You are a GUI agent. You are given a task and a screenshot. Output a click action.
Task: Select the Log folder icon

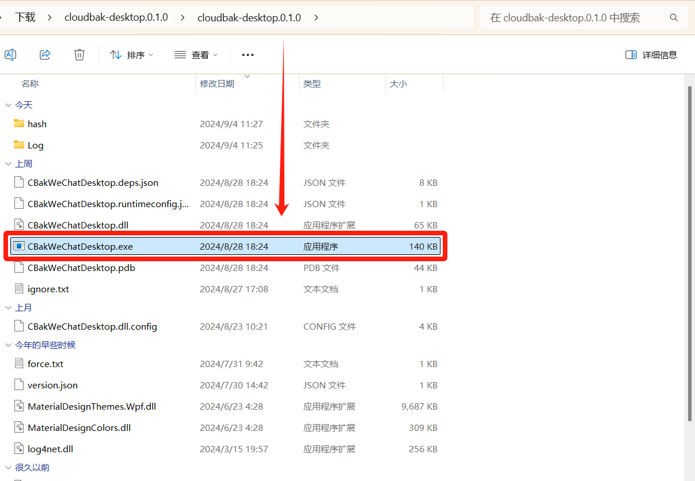click(x=19, y=145)
